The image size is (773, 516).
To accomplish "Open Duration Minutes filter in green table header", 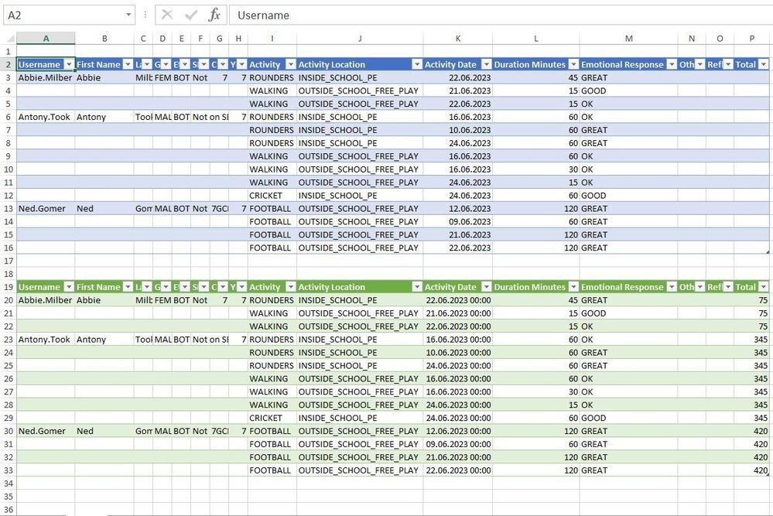I will click(573, 287).
